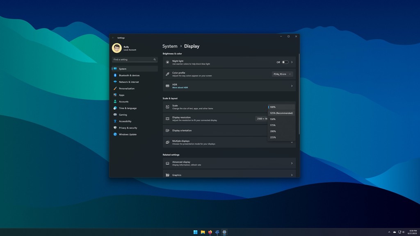Expand the Multiple displays section
This screenshot has width=420, height=236.
tap(292, 142)
